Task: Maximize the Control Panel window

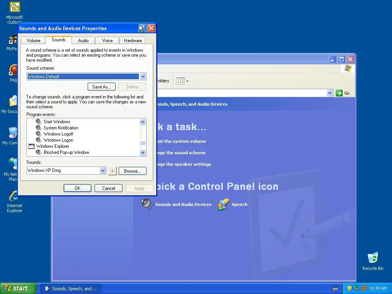Action: tap(341, 59)
